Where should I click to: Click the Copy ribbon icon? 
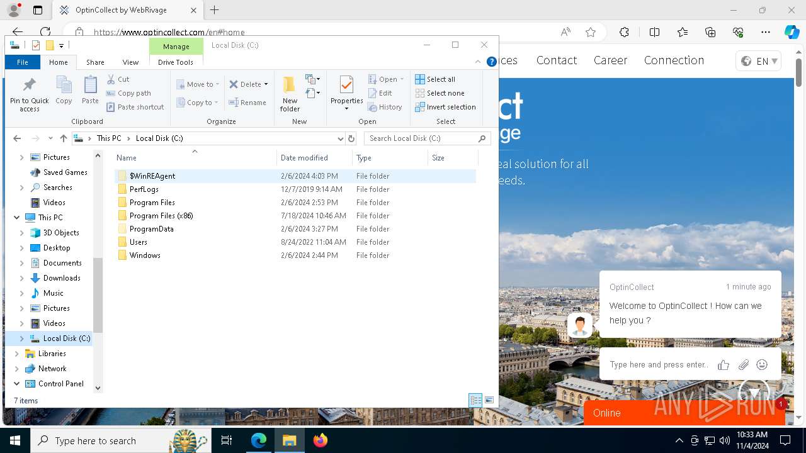click(64, 85)
